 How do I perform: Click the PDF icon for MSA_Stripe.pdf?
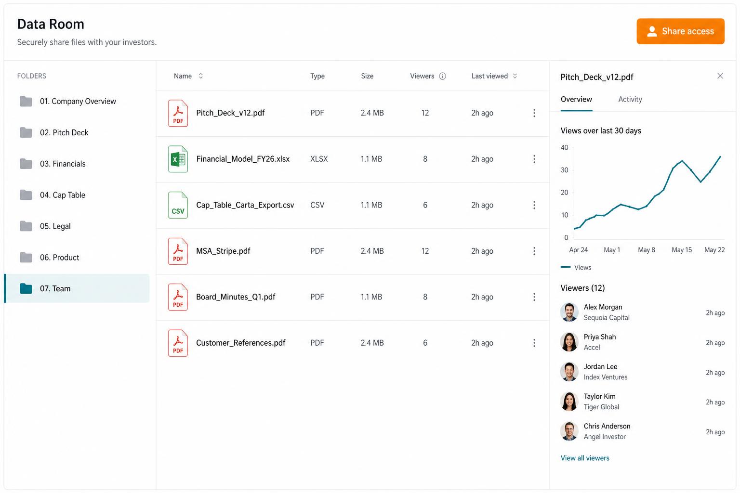click(x=178, y=251)
